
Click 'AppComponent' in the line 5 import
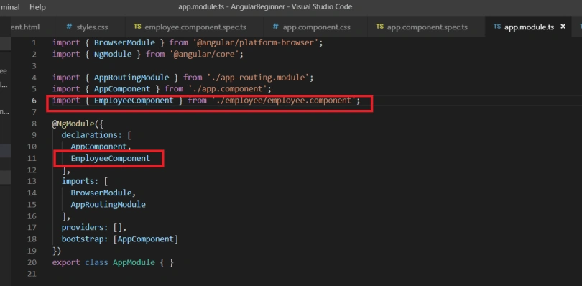click(122, 89)
